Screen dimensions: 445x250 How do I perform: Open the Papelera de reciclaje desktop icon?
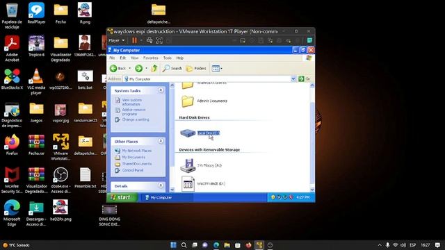pyautogui.click(x=12, y=16)
